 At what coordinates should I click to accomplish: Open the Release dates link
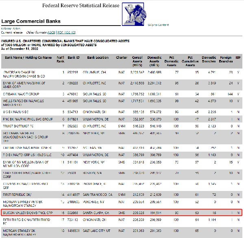coord(11,28)
